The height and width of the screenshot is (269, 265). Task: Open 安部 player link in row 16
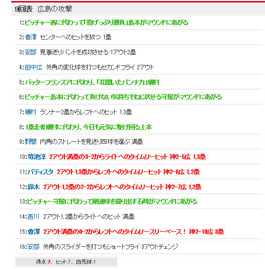34,247
